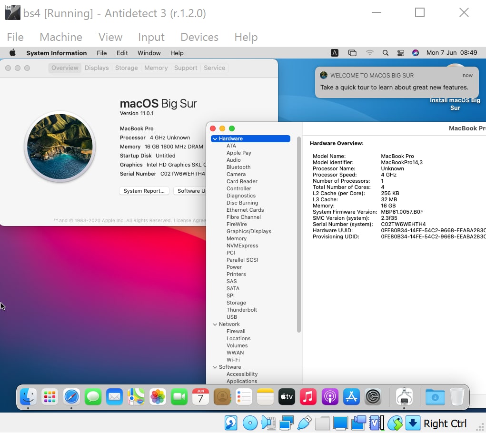This screenshot has width=486, height=433.
Task: Open App Store in Dock
Action: [x=351, y=396]
